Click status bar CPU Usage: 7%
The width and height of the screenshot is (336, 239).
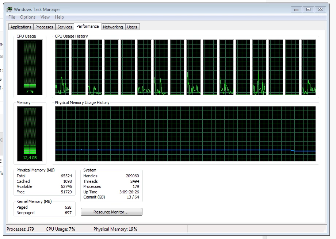[60, 229]
